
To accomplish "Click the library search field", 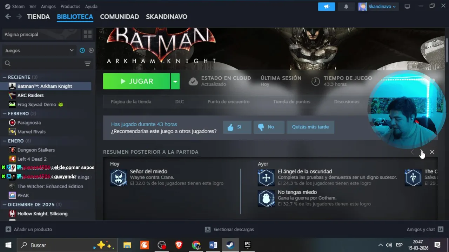I will (42, 63).
